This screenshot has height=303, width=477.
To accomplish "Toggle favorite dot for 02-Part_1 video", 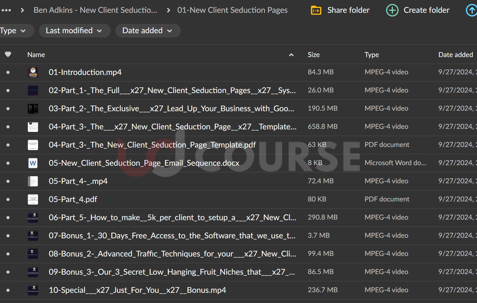I will click(8, 91).
